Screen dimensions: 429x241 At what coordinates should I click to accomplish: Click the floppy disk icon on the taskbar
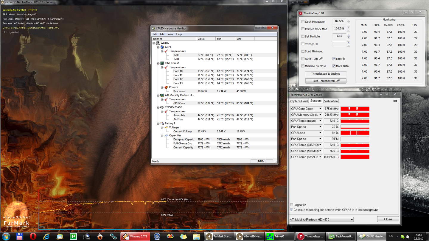pyautogui.click(x=20, y=237)
